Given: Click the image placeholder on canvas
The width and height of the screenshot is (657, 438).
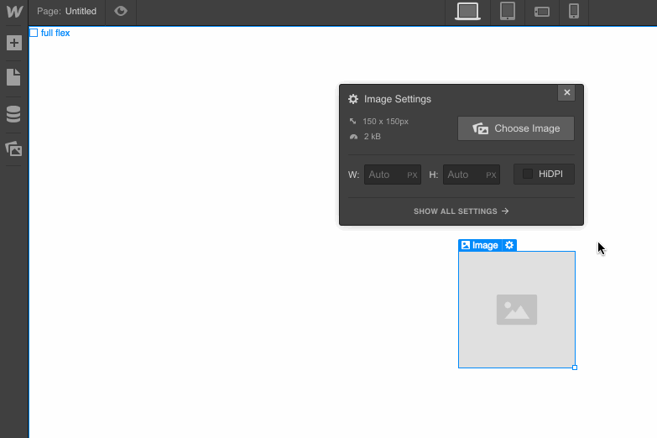Looking at the screenshot, I should (517, 310).
